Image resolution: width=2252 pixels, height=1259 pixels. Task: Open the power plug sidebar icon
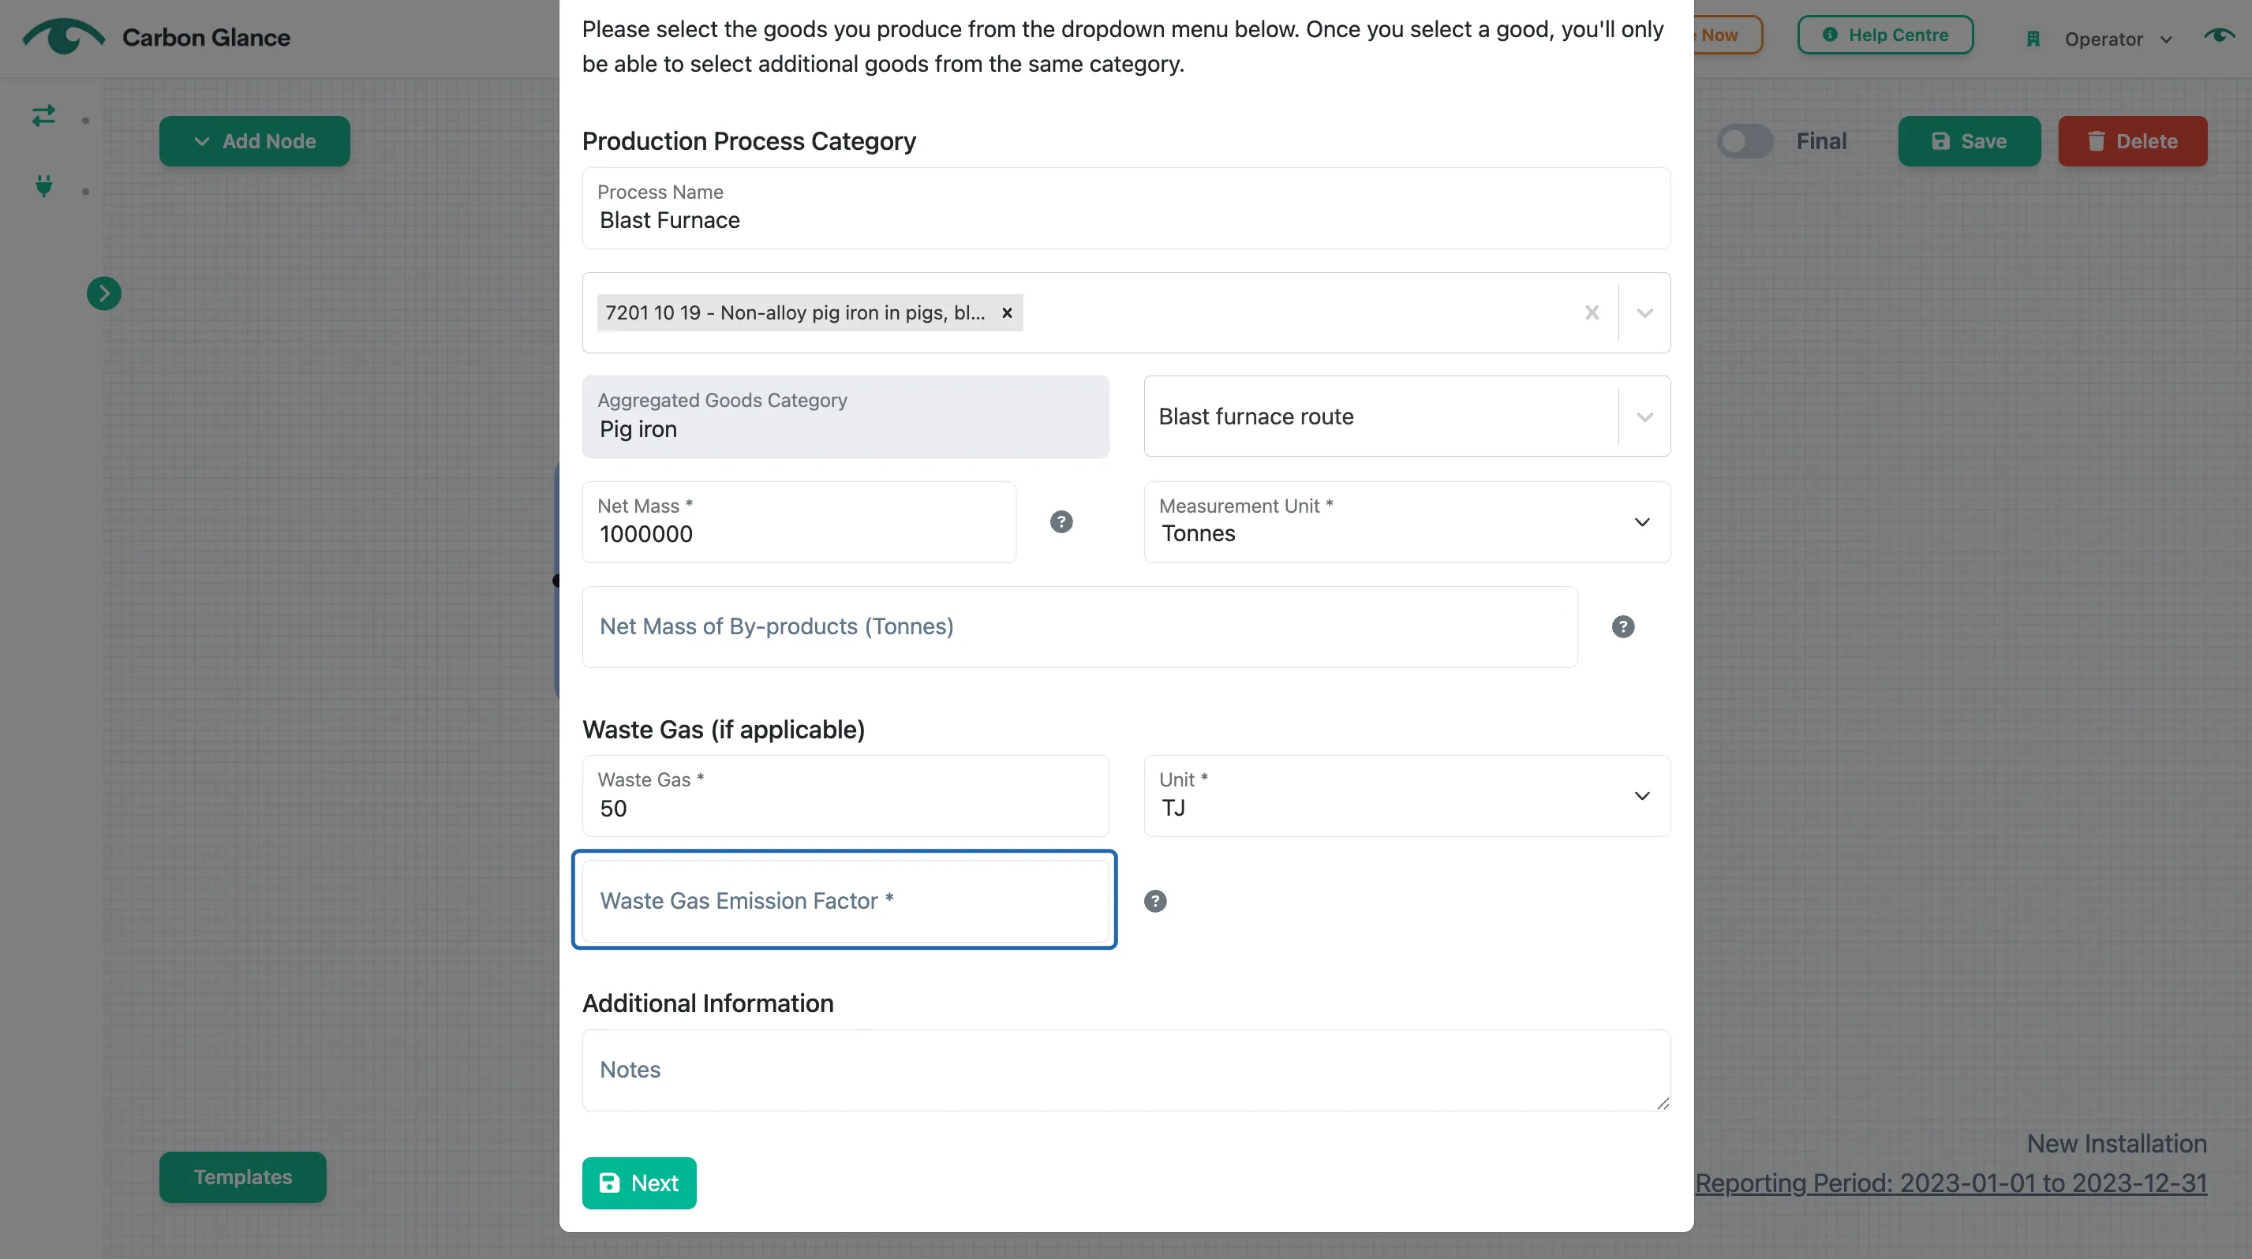(x=43, y=186)
